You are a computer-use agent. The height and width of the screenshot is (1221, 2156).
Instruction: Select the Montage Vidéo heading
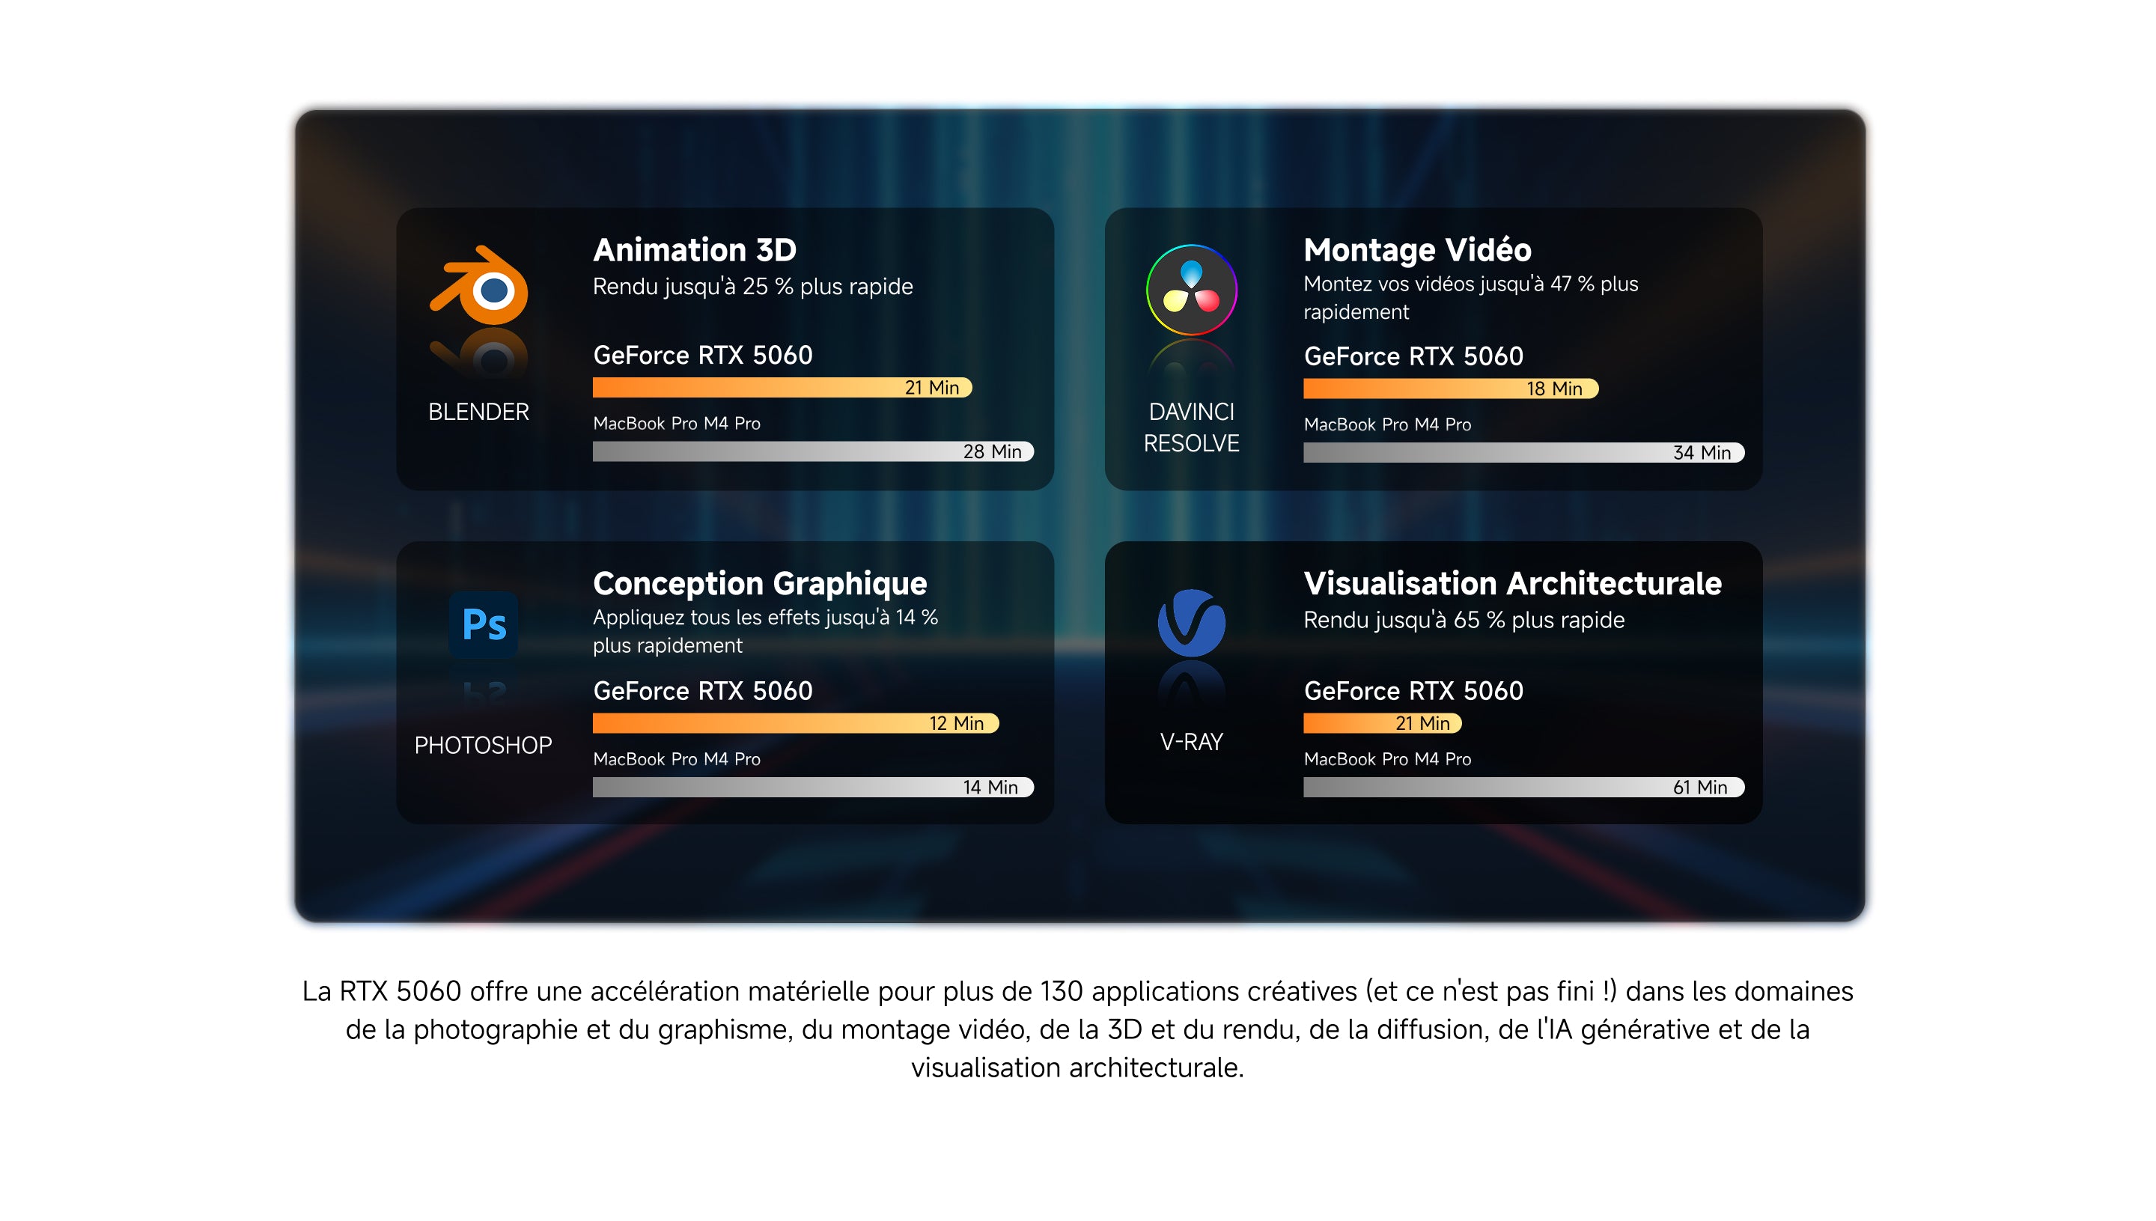coord(1417,250)
